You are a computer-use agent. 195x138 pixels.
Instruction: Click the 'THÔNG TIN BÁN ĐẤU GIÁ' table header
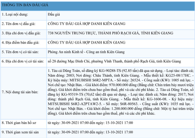(25, 5)
